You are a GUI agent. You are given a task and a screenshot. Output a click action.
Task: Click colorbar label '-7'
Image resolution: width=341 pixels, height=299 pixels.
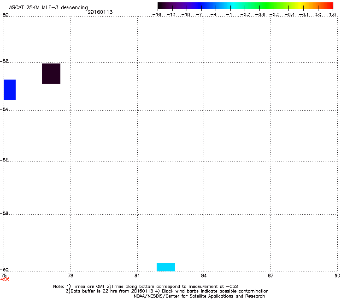click(x=199, y=15)
